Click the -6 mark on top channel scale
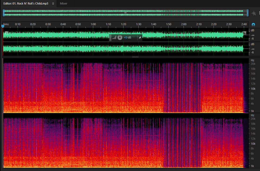This screenshot has height=171, width=260. tap(252, 39)
